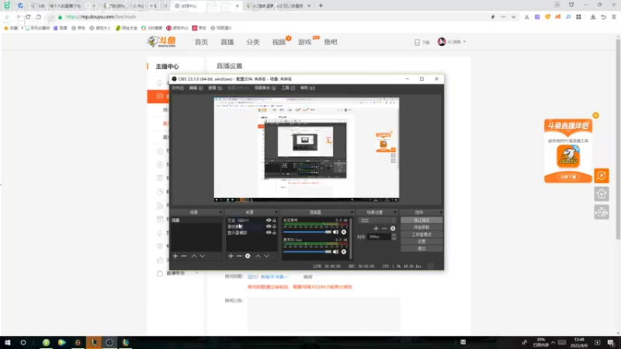Open a new browser tab

[x=321, y=5]
